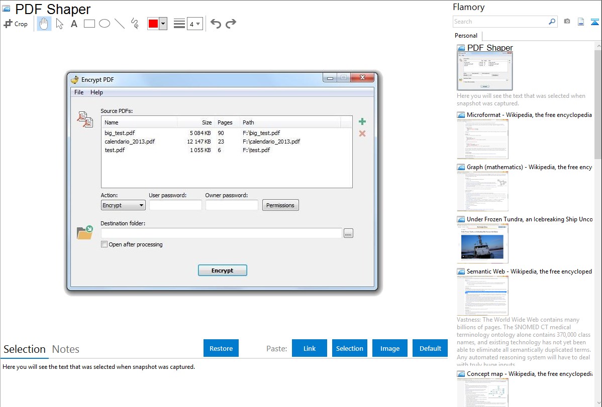Click the Encrypt PDF title bar icon

click(74, 79)
